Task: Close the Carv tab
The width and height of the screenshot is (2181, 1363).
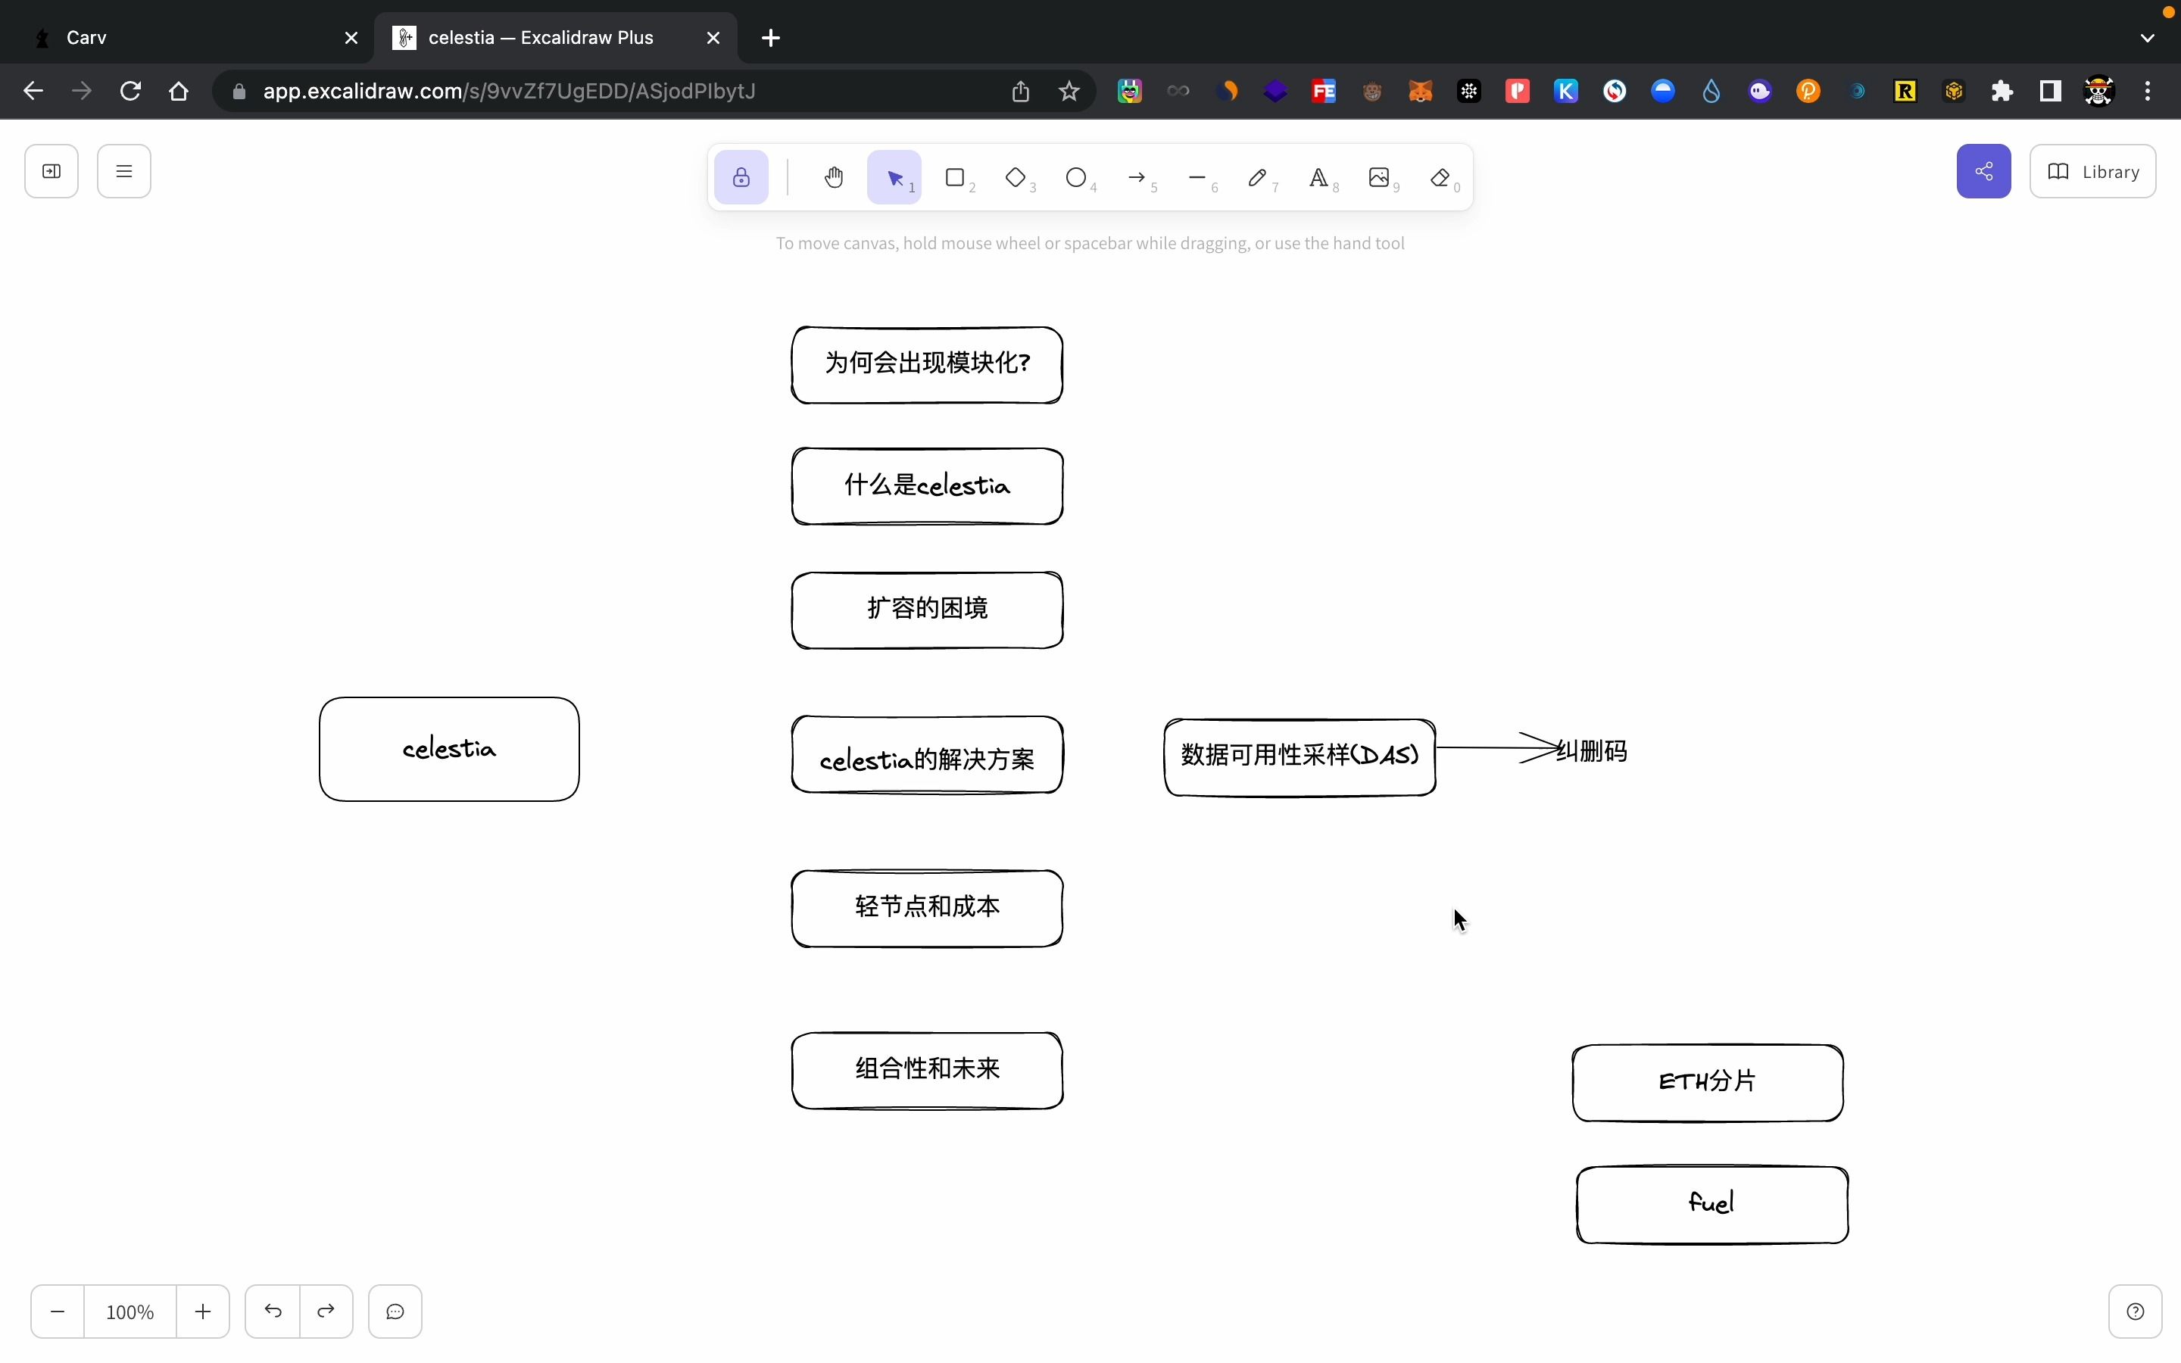Action: coord(351,38)
